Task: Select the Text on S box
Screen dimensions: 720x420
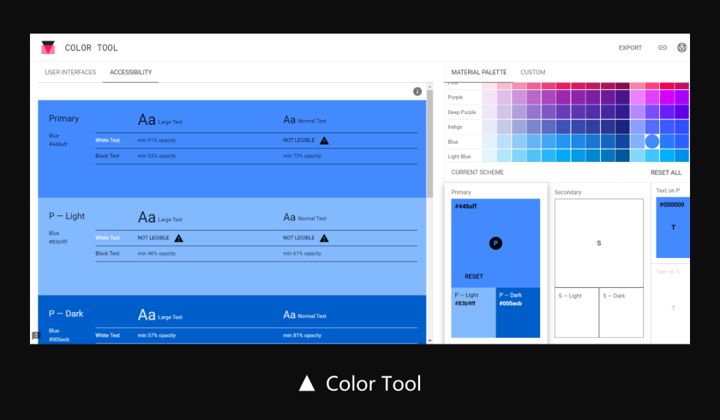Action: coord(673,309)
